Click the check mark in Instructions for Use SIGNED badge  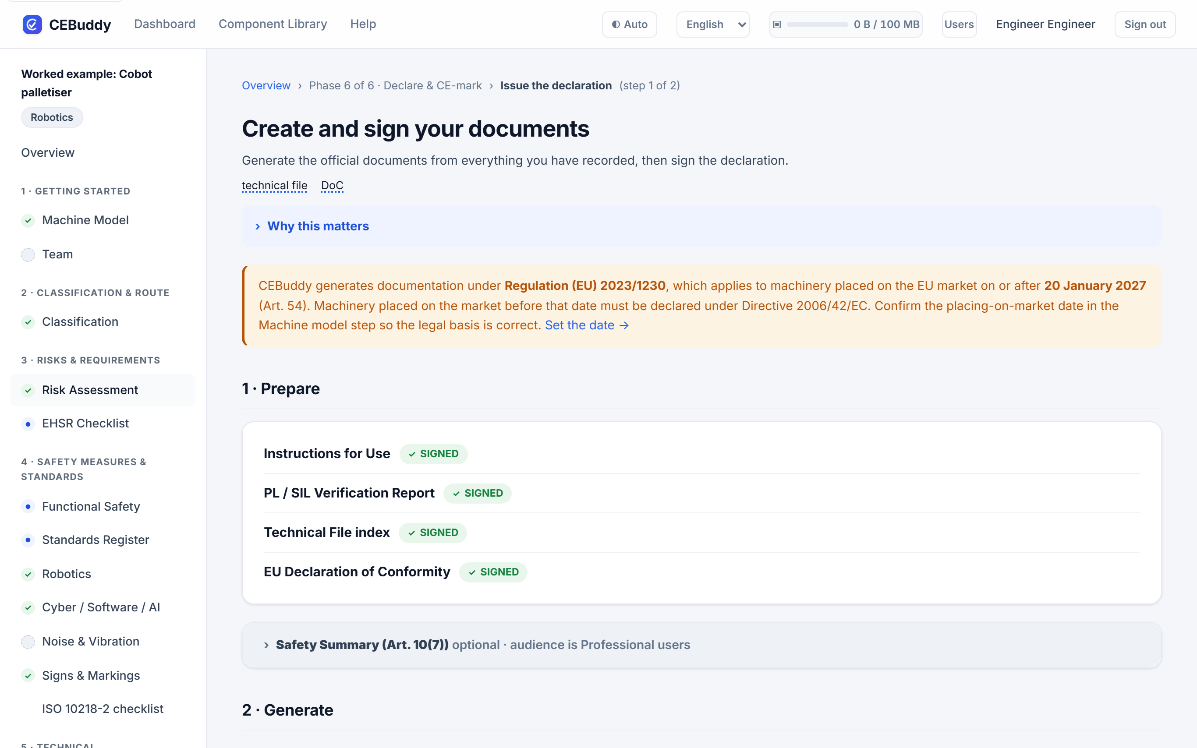coord(412,454)
